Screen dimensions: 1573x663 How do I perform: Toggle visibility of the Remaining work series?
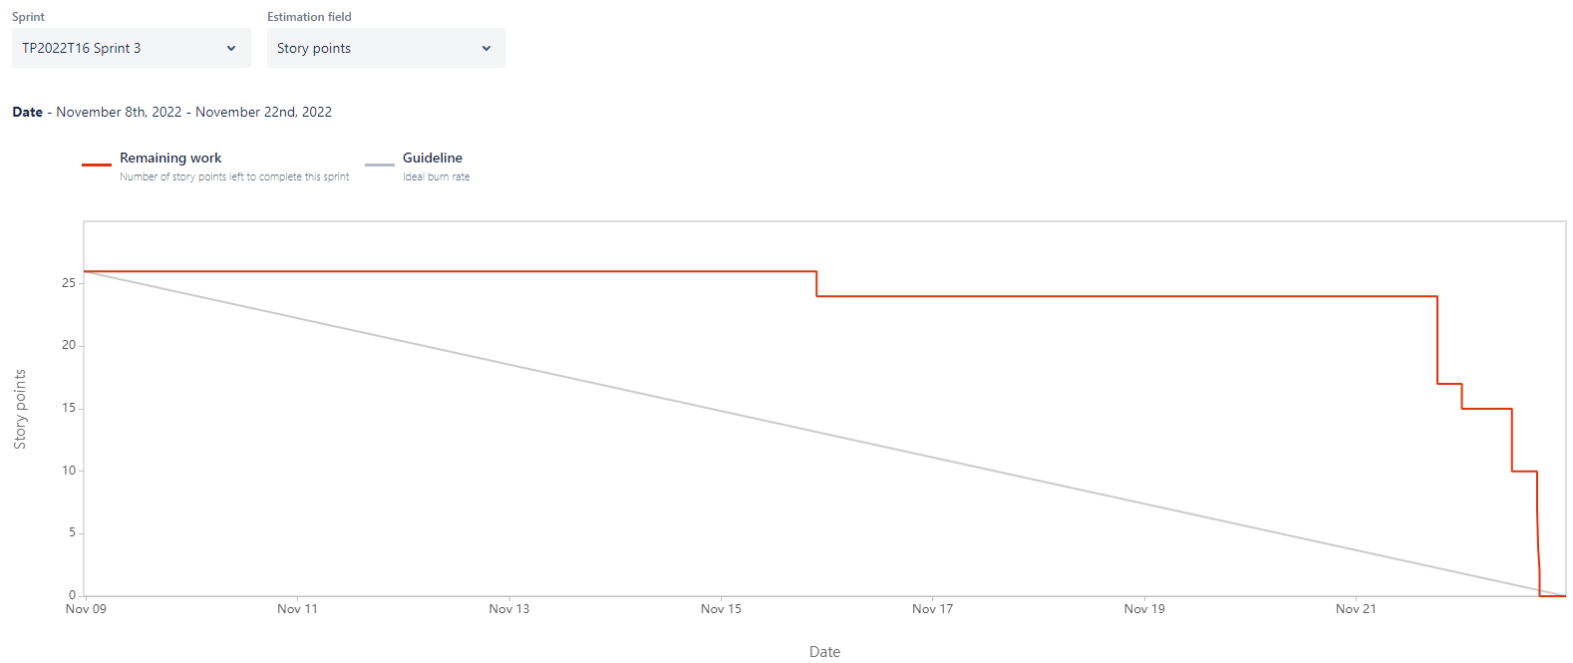tap(170, 158)
